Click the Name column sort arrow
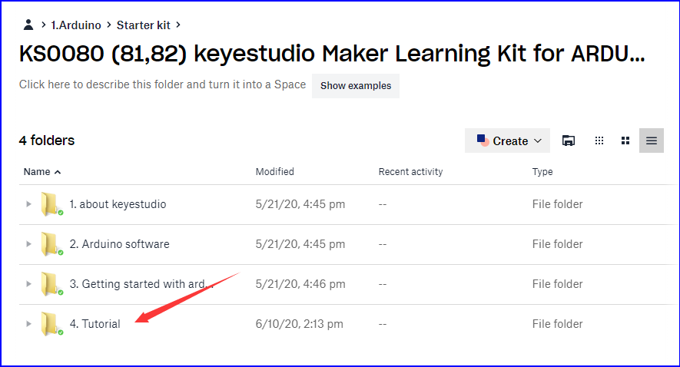Viewport: 680px width, 367px height. click(x=58, y=172)
